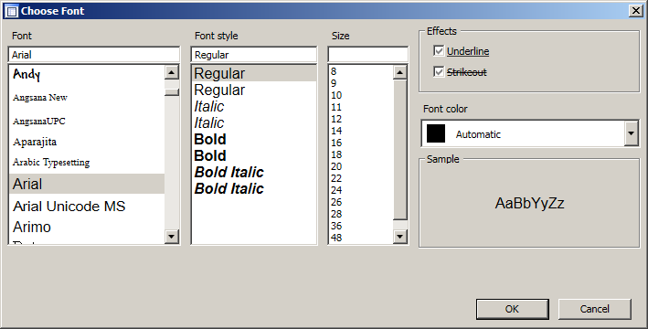Click the font list scroll down arrow

(172, 237)
